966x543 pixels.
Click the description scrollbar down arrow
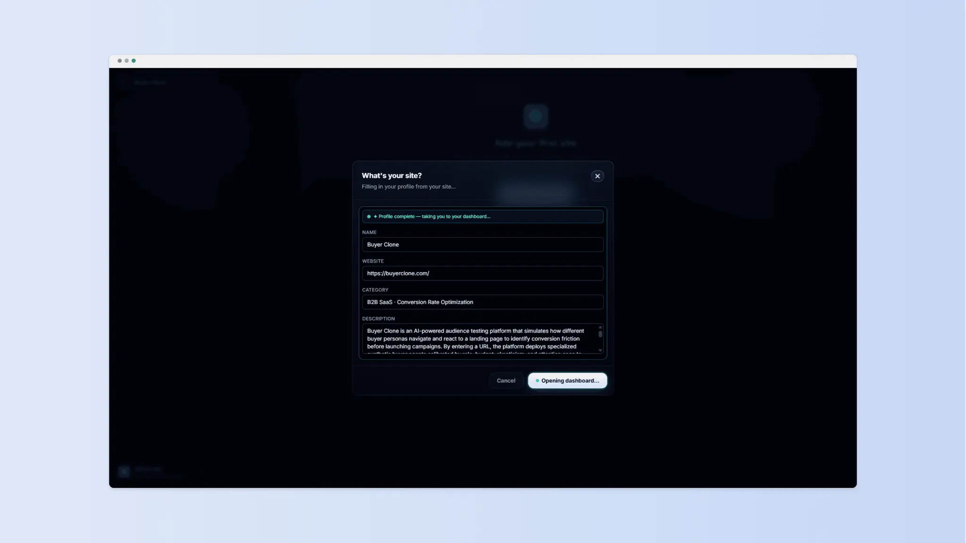pos(600,350)
